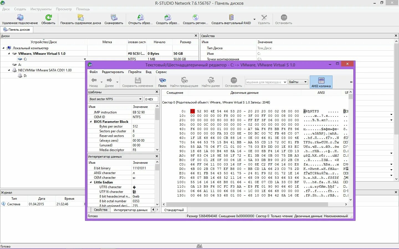Screen dimensions: 399x249
Task: Select the Стандартный tab
Action: point(174,210)
